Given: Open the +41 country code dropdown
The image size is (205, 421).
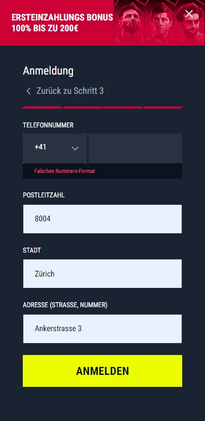Looking at the screenshot, I should tap(55, 148).
